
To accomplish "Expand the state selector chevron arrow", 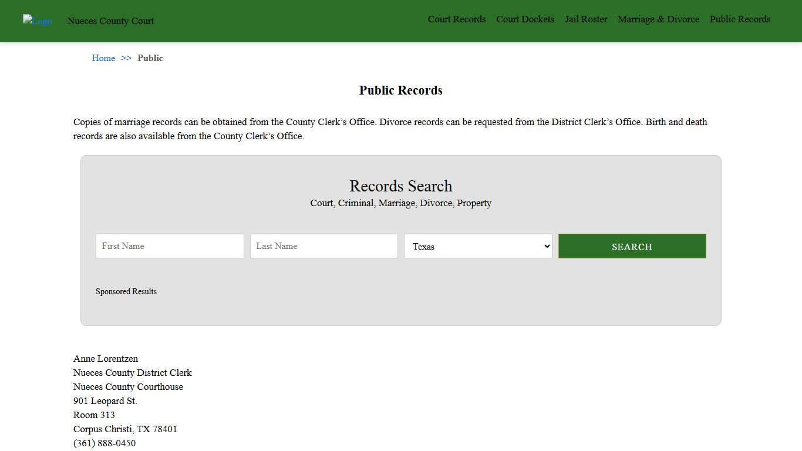I will tap(545, 246).
